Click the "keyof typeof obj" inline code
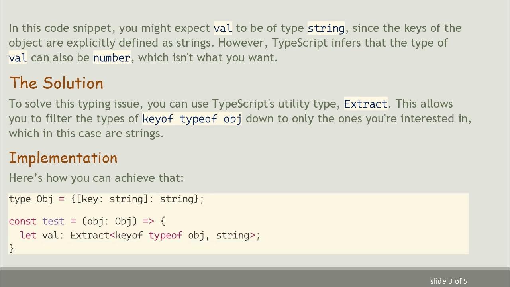The height and width of the screenshot is (287, 510). [x=192, y=119]
